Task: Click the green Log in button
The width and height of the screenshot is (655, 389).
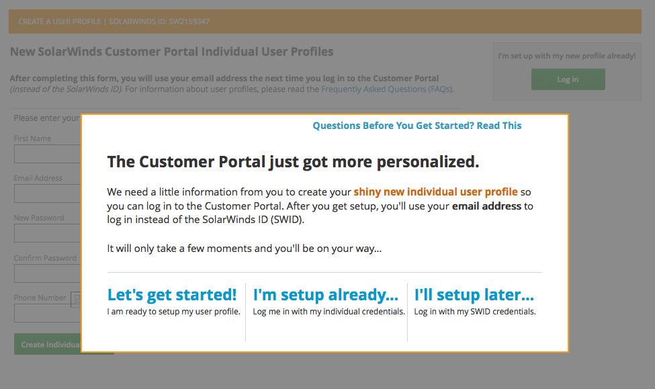Action: pos(568,79)
